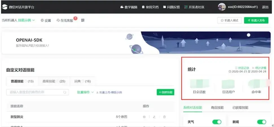Open 在线客服 online support
274x127 pixels.
pos(65,21)
